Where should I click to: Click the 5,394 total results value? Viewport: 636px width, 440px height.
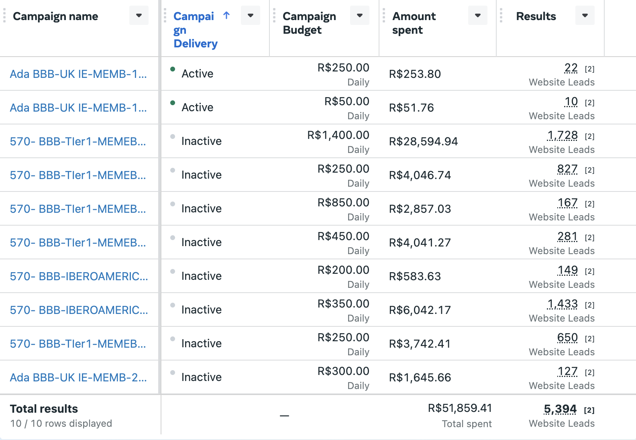click(560, 409)
